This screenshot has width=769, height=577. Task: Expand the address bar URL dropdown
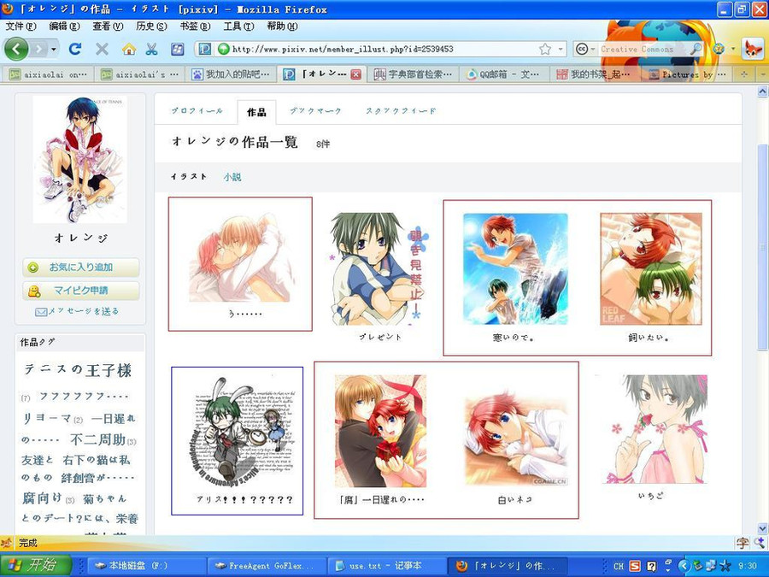point(561,49)
